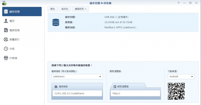
Task: Open the usbshare1 share dropdown
Action: pyautogui.click(x=77, y=77)
